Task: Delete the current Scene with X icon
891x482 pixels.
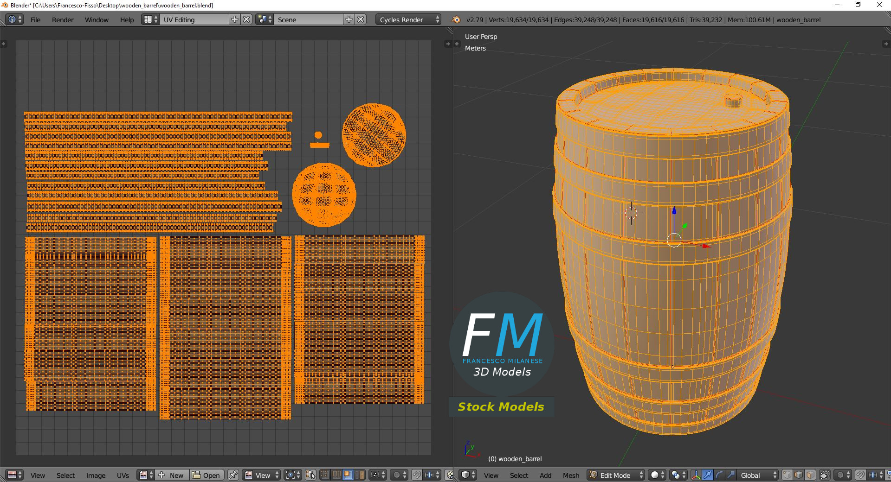Action: point(361,19)
